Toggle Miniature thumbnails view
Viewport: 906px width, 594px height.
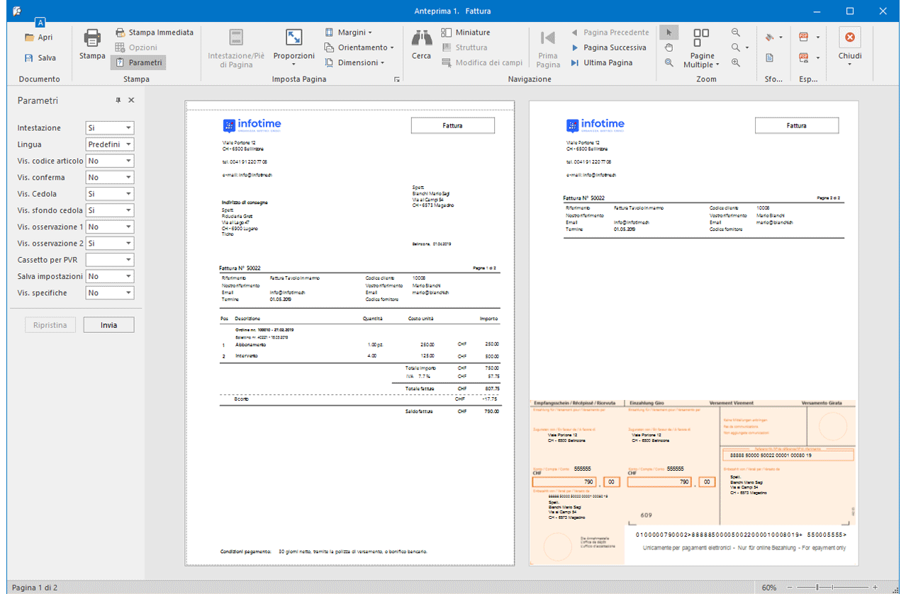click(x=466, y=33)
